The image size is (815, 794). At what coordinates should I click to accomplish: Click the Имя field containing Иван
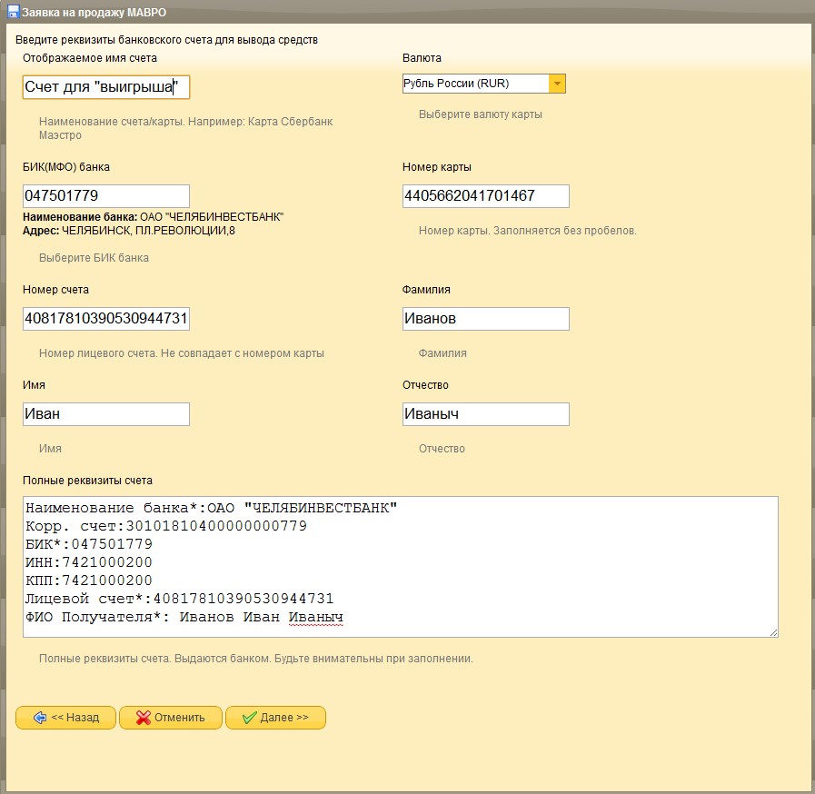point(106,414)
